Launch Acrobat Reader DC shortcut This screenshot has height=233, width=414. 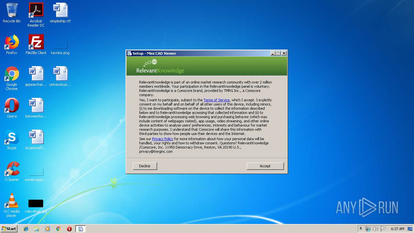36,15
